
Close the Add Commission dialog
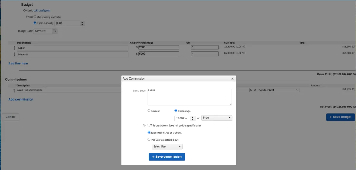coord(233,79)
